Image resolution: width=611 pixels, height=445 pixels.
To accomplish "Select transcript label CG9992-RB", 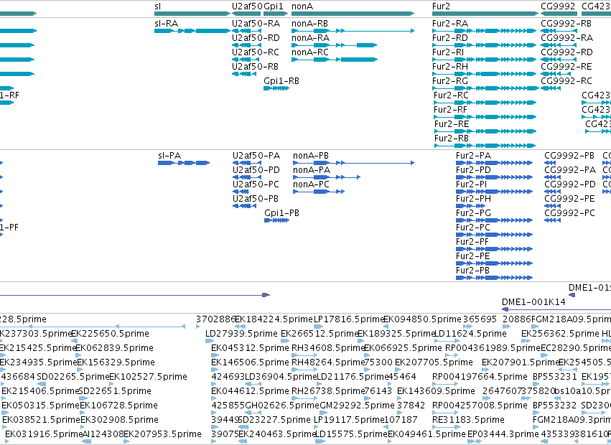I will 566,24.
